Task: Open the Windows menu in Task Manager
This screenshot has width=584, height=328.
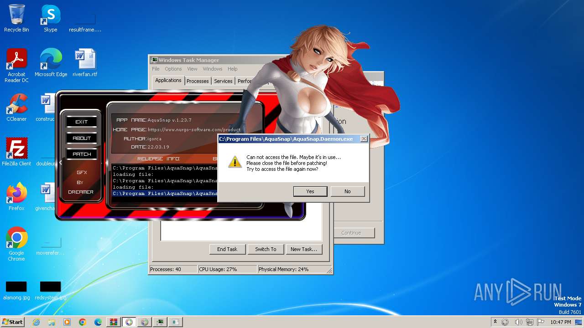Action: click(213, 69)
